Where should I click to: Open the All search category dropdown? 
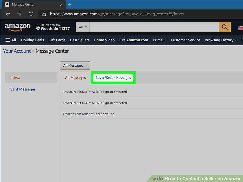83,27
